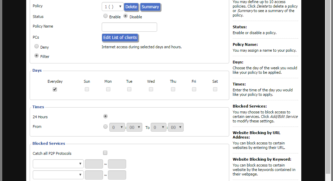Open the first Blocked Services dropdown
Screen dimensions: 333x181
pyautogui.click(x=58, y=164)
